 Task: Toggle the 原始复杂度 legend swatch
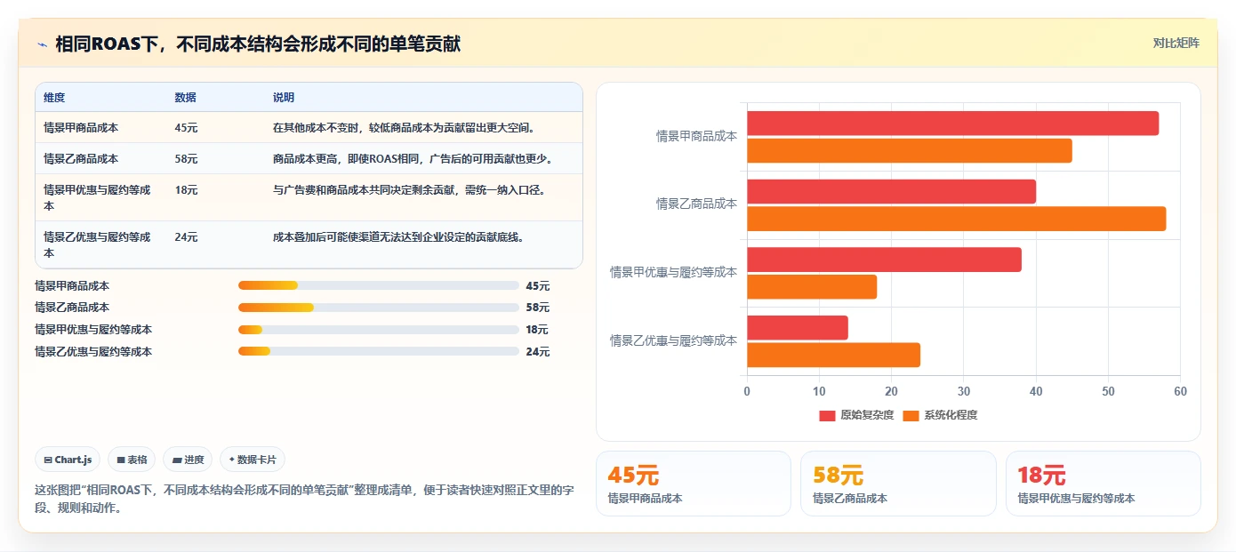[827, 415]
